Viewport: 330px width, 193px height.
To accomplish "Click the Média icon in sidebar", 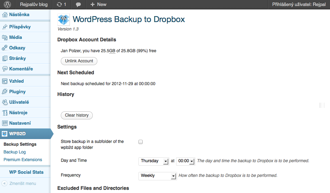I will (x=5, y=37).
